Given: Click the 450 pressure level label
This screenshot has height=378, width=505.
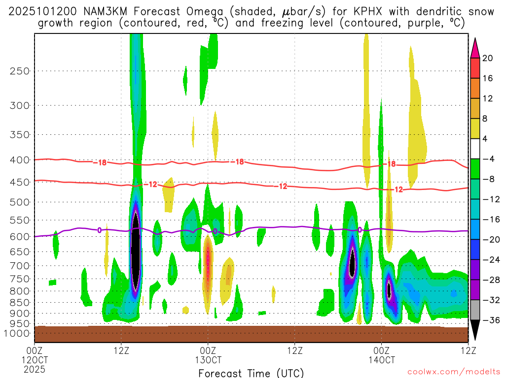Looking at the screenshot, I should (x=20, y=182).
